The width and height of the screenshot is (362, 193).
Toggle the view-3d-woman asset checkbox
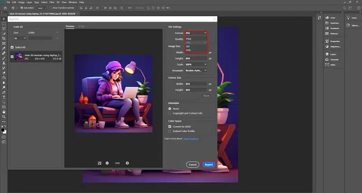pos(12,56)
